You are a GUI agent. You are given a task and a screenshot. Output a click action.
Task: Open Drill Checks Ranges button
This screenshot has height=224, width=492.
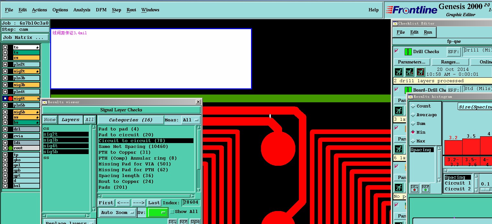450,62
